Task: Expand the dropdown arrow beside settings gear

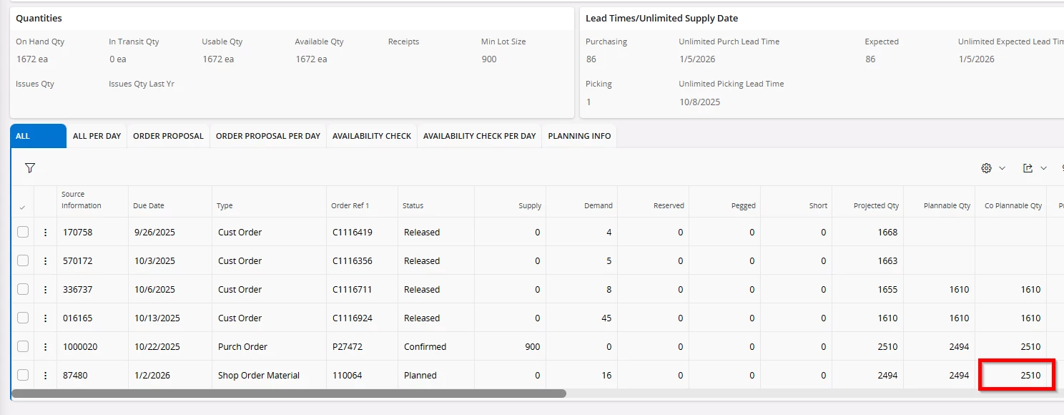Action: click(1002, 168)
